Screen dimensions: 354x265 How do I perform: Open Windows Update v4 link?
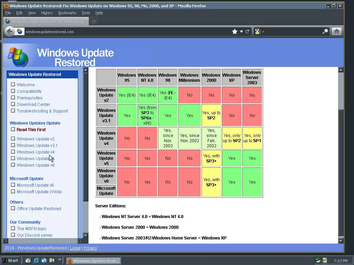pos(36,152)
